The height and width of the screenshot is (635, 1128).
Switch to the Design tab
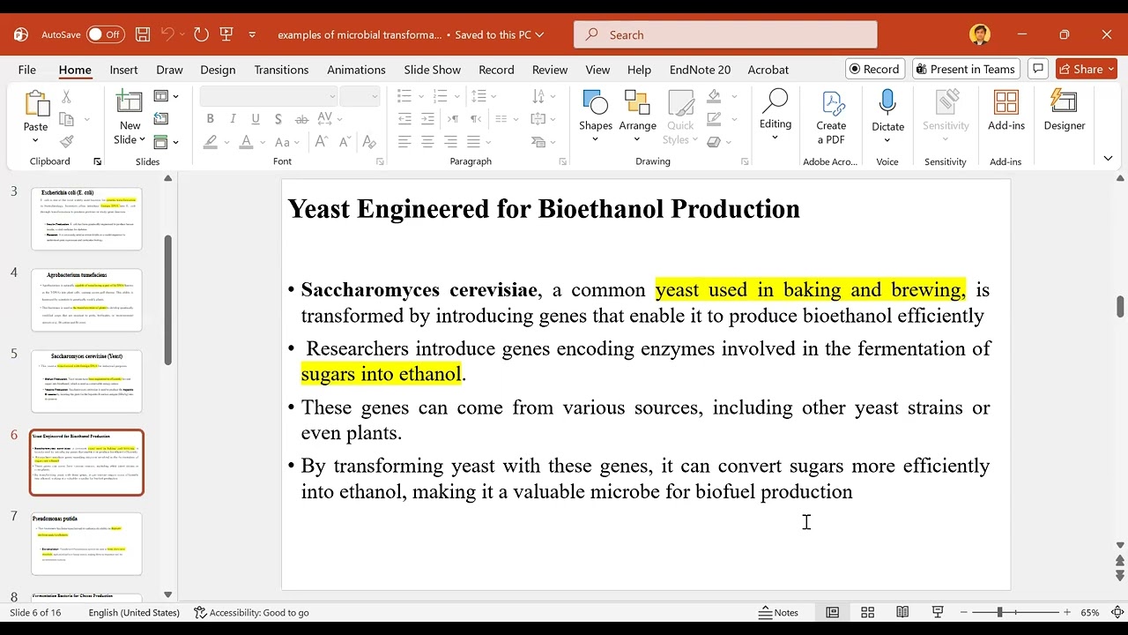point(218,70)
